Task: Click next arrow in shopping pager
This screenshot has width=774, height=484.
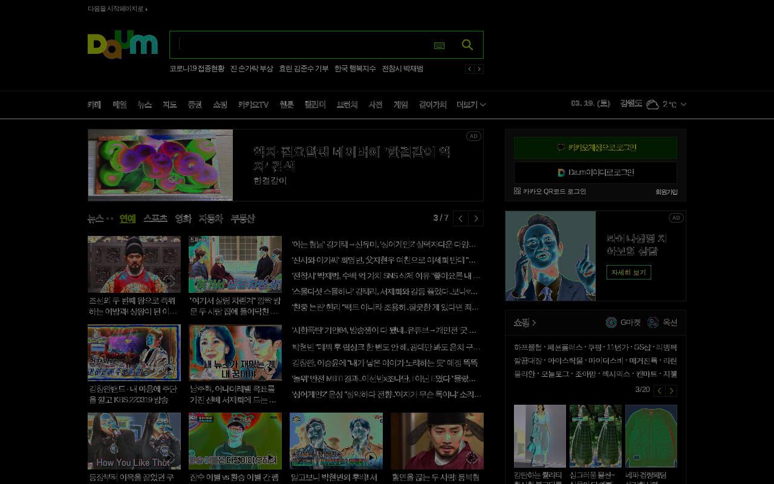Action: pos(671,391)
